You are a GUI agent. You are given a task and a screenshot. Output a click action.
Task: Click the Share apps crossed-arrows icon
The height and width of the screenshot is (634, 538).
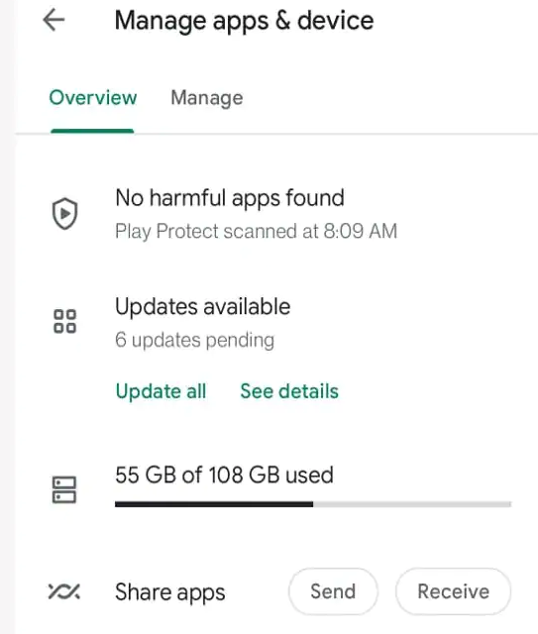[x=64, y=591]
